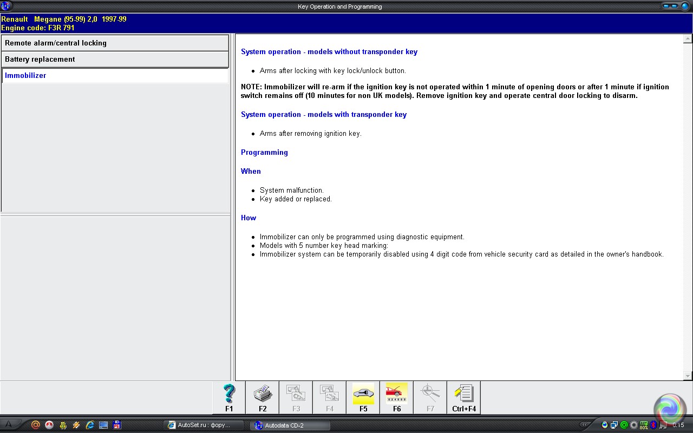This screenshot has height=433, width=693.
Task: Select the Battery replacement section
Action: (x=115, y=60)
